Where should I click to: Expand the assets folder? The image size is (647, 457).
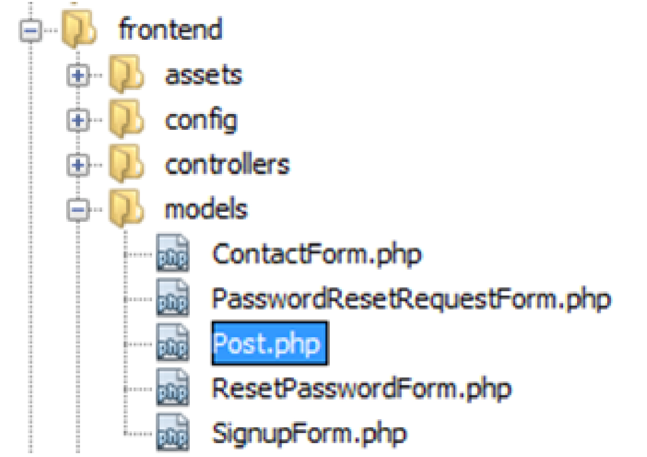78,75
